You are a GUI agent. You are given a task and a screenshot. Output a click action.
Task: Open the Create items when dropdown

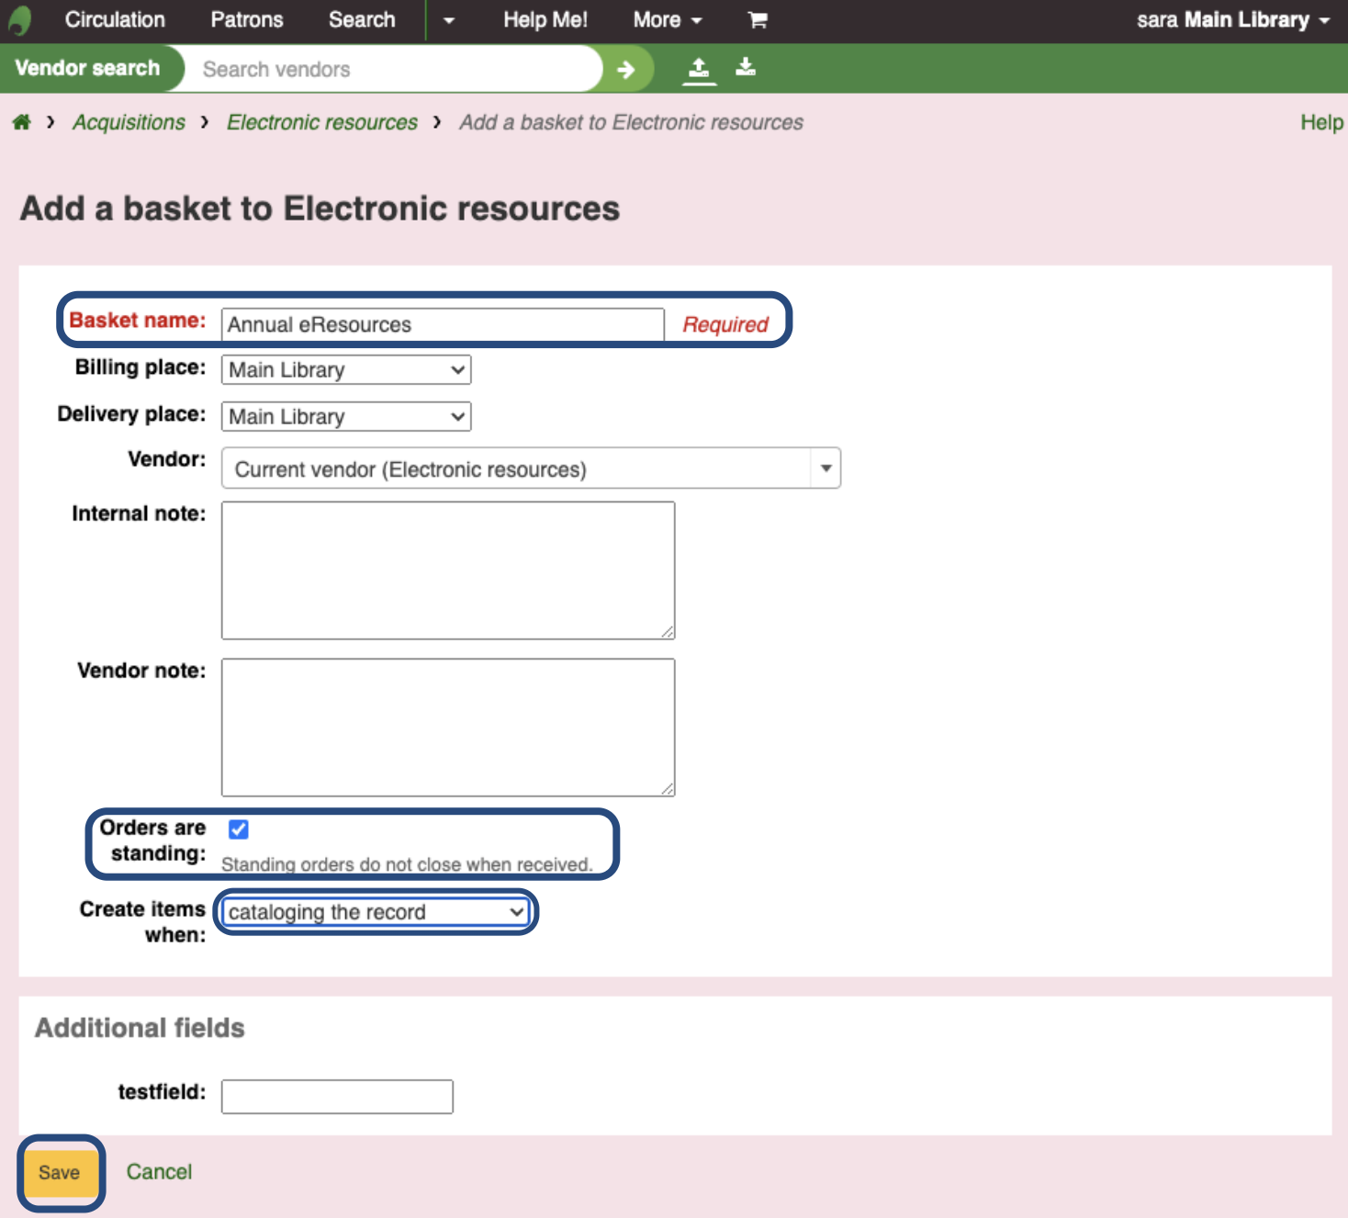click(x=376, y=912)
